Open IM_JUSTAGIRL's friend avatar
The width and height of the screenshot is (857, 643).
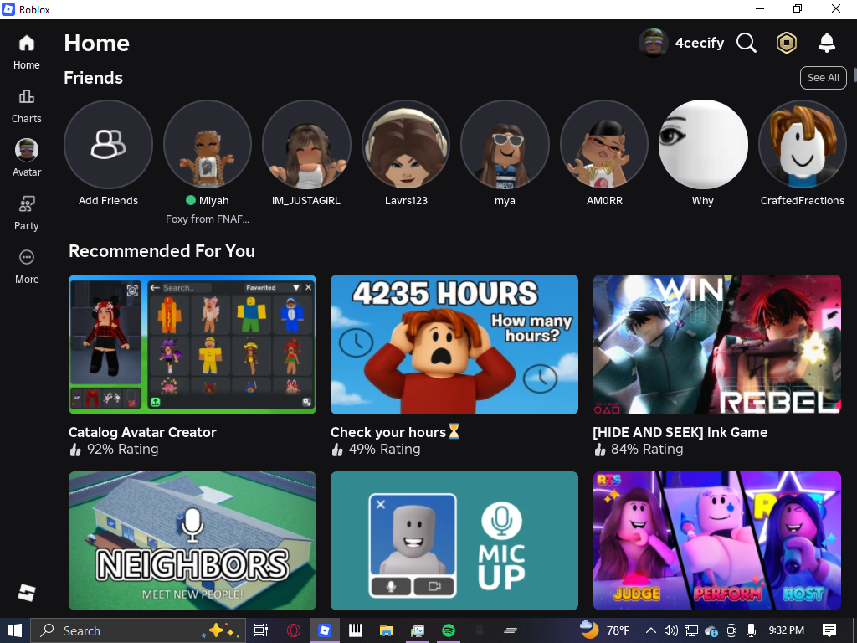306,144
